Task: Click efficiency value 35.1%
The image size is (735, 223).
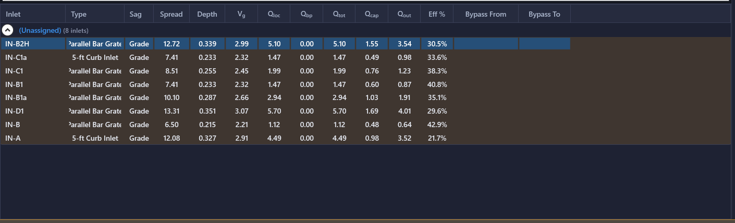Action: [x=437, y=97]
